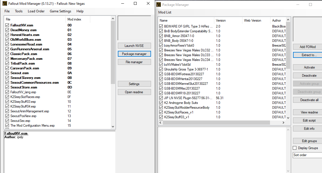Click package list horizontal scroll right arrow
Screen dimensions: 322x173
[283, 122]
